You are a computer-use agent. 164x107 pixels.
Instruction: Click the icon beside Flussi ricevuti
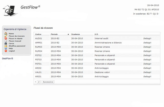6,41
